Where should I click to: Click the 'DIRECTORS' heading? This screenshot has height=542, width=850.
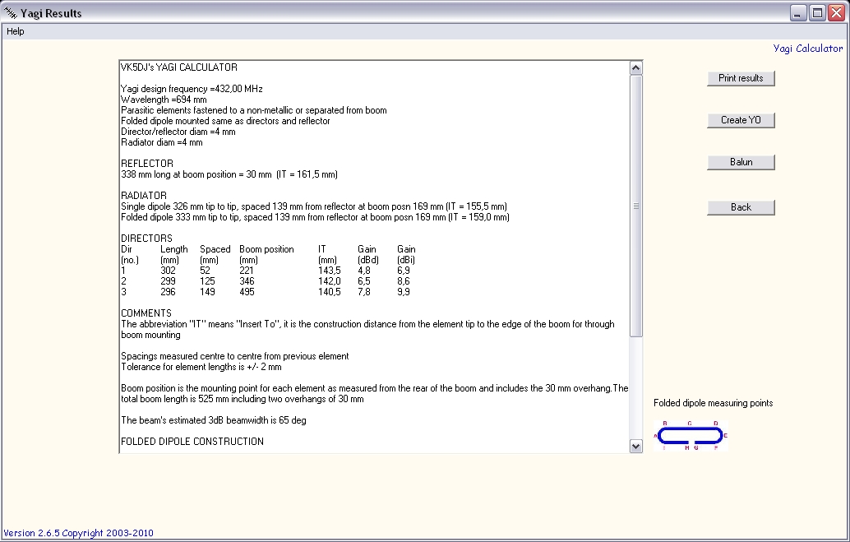[146, 239]
